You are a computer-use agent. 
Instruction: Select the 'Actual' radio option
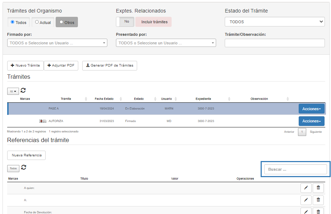37,22
